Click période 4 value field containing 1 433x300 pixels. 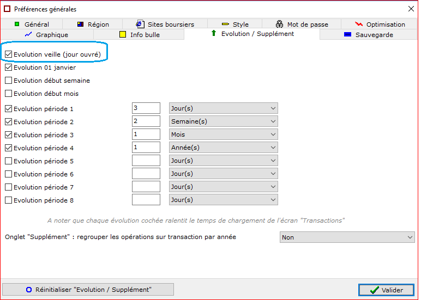(x=146, y=148)
